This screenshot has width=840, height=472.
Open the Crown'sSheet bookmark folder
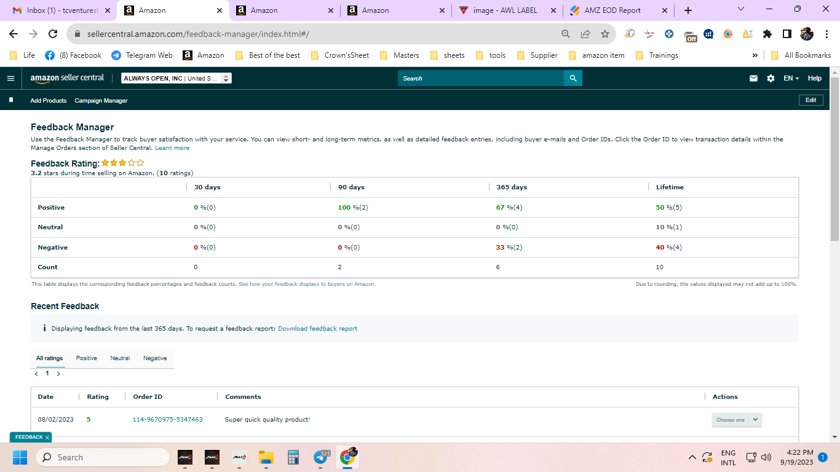point(340,55)
